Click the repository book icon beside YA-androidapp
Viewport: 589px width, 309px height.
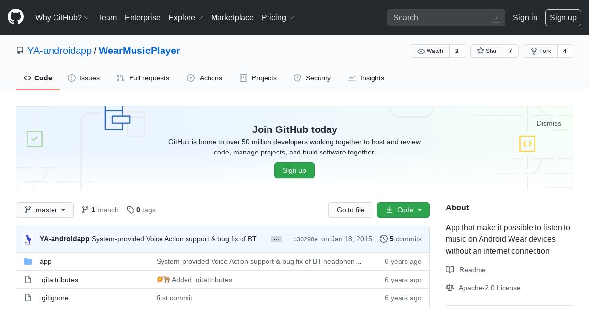(x=20, y=51)
